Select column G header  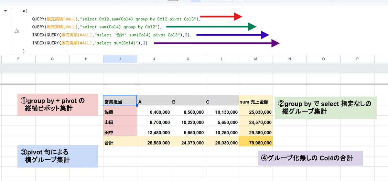[x=52, y=59]
